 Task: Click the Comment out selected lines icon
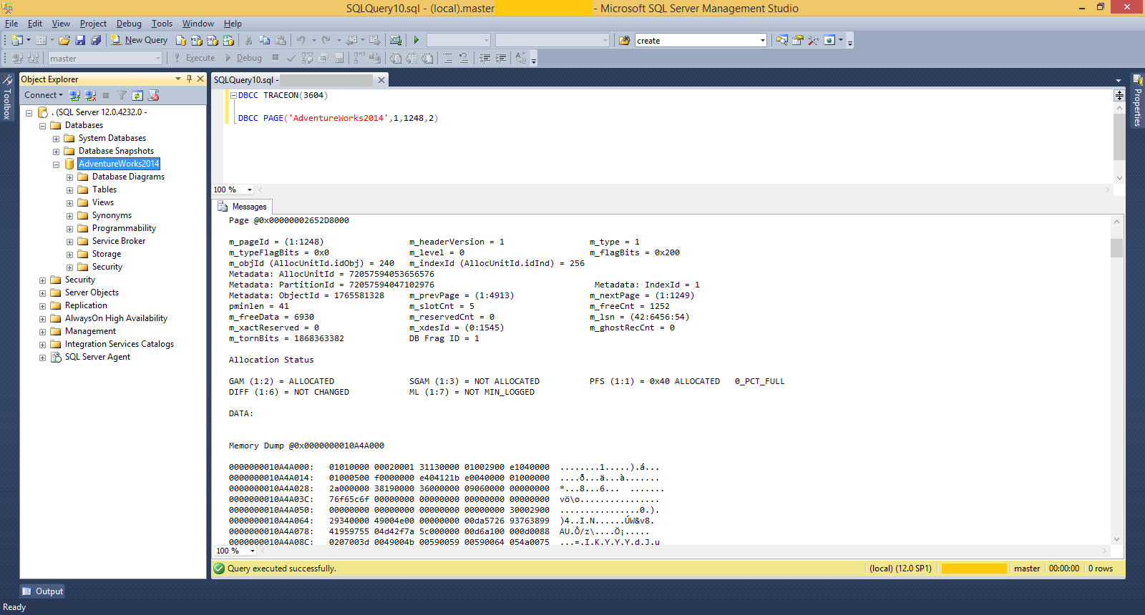point(448,59)
